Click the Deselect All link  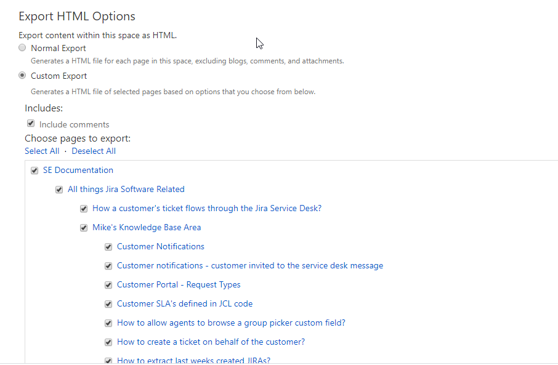coord(94,151)
